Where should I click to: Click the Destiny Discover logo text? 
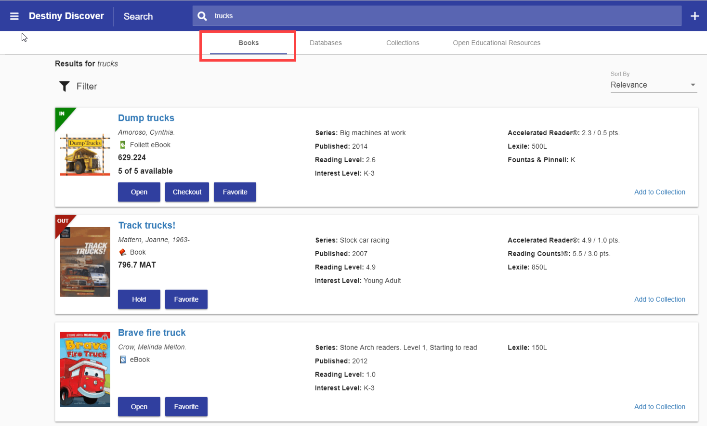[x=66, y=16]
